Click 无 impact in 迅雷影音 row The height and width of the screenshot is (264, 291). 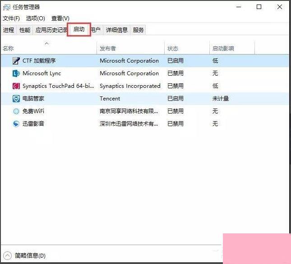pos(215,124)
